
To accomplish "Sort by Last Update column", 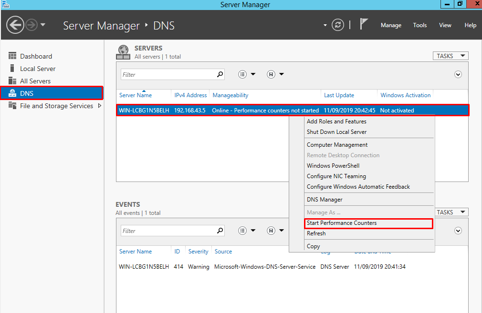I will [339, 95].
